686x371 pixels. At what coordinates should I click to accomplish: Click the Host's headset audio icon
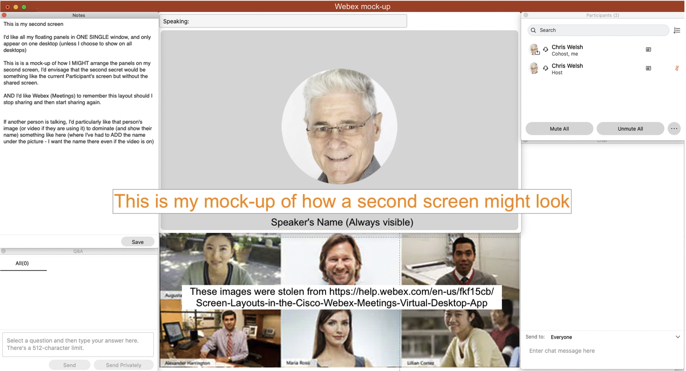click(546, 68)
